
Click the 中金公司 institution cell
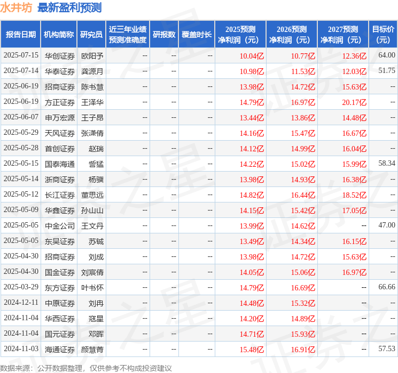pyautogui.click(x=60, y=225)
